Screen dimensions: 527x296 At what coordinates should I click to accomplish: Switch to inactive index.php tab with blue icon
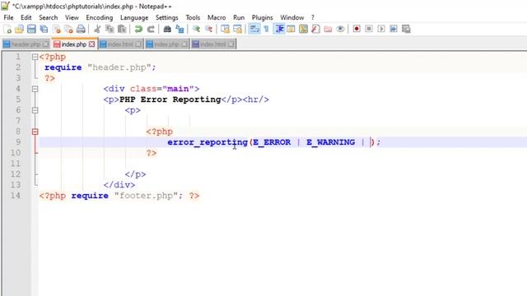point(166,44)
